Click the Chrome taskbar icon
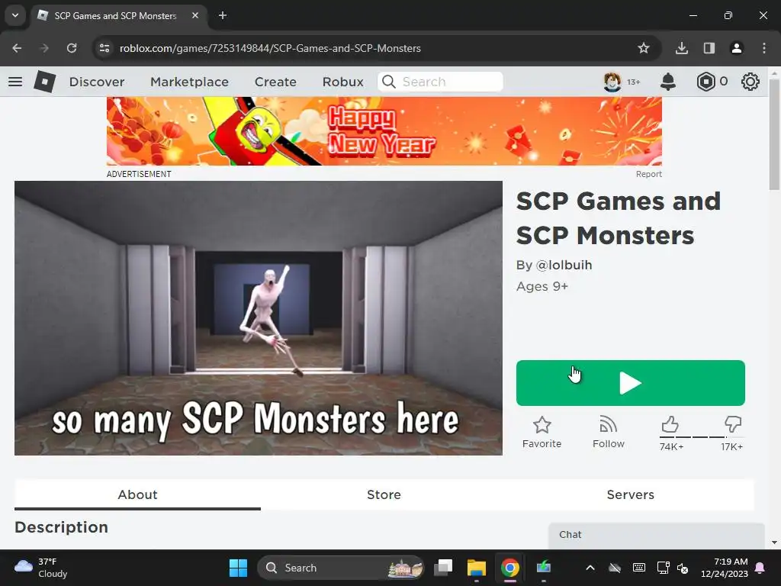The width and height of the screenshot is (781, 586). pos(509,568)
